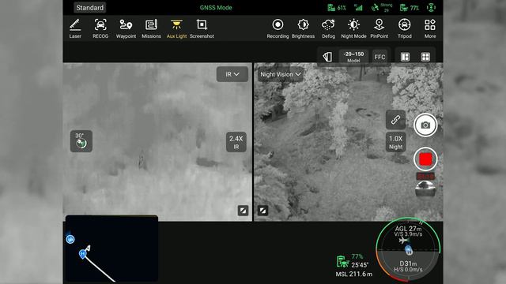This screenshot has height=284, width=506.
Task: Open the RECOG recognition tool
Action: tap(100, 28)
